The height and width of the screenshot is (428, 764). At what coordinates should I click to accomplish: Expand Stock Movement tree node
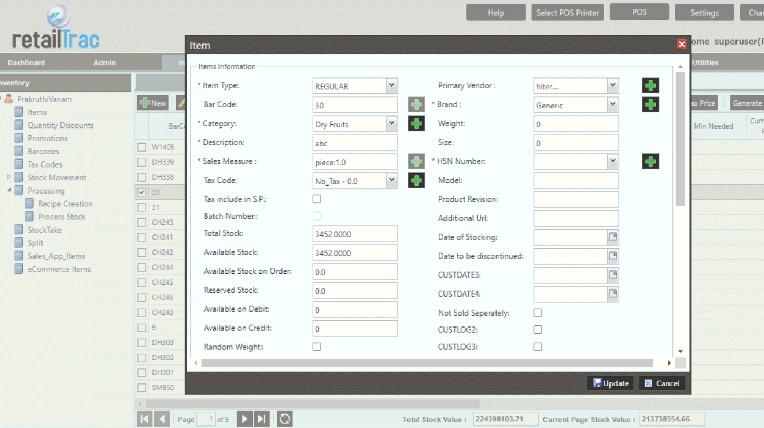[x=8, y=177]
